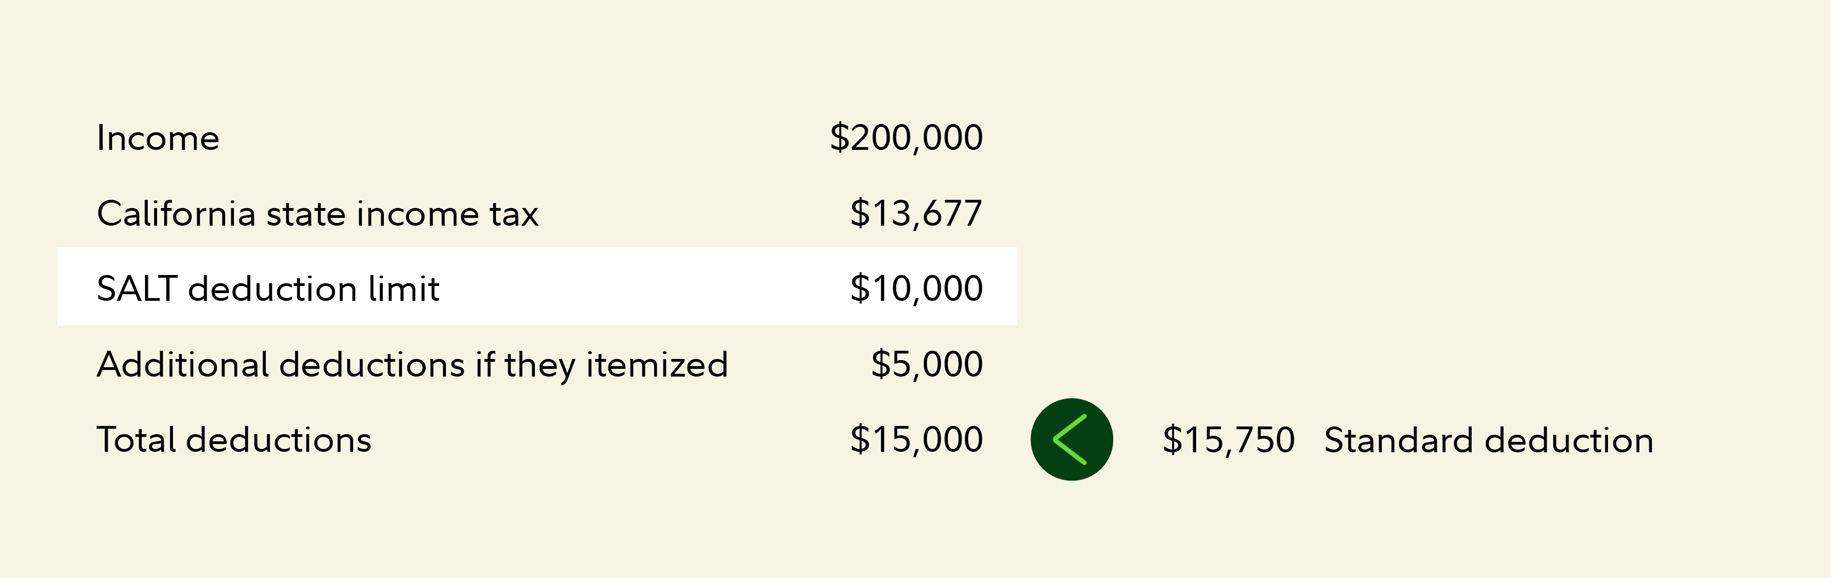
Task: Select the Additional deductions if they itemized label
Action: pyautogui.click(x=412, y=365)
